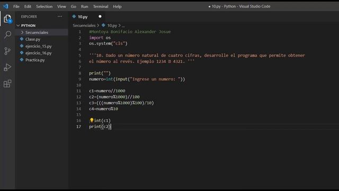
Task: Open the Extensions view icon
Action: 7,84
